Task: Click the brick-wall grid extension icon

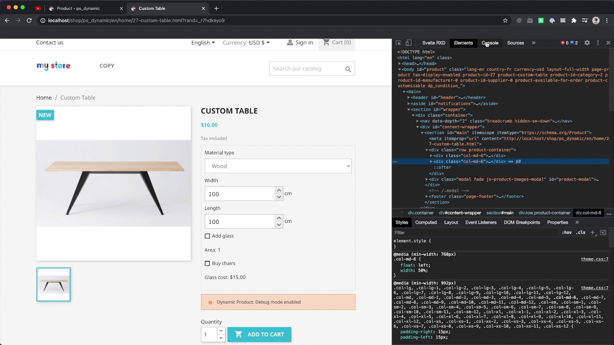Action: (563, 21)
